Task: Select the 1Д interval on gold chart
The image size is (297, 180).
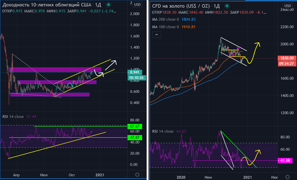Action: pos(214,6)
